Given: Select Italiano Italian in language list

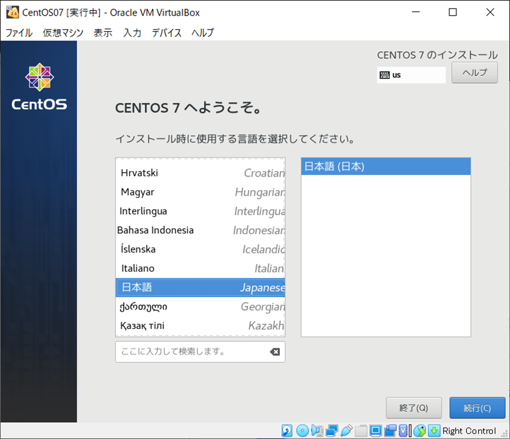Looking at the screenshot, I should click(x=200, y=268).
